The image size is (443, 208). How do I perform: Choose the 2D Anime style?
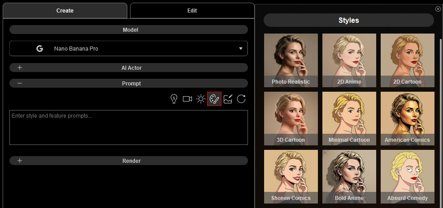[x=349, y=60]
